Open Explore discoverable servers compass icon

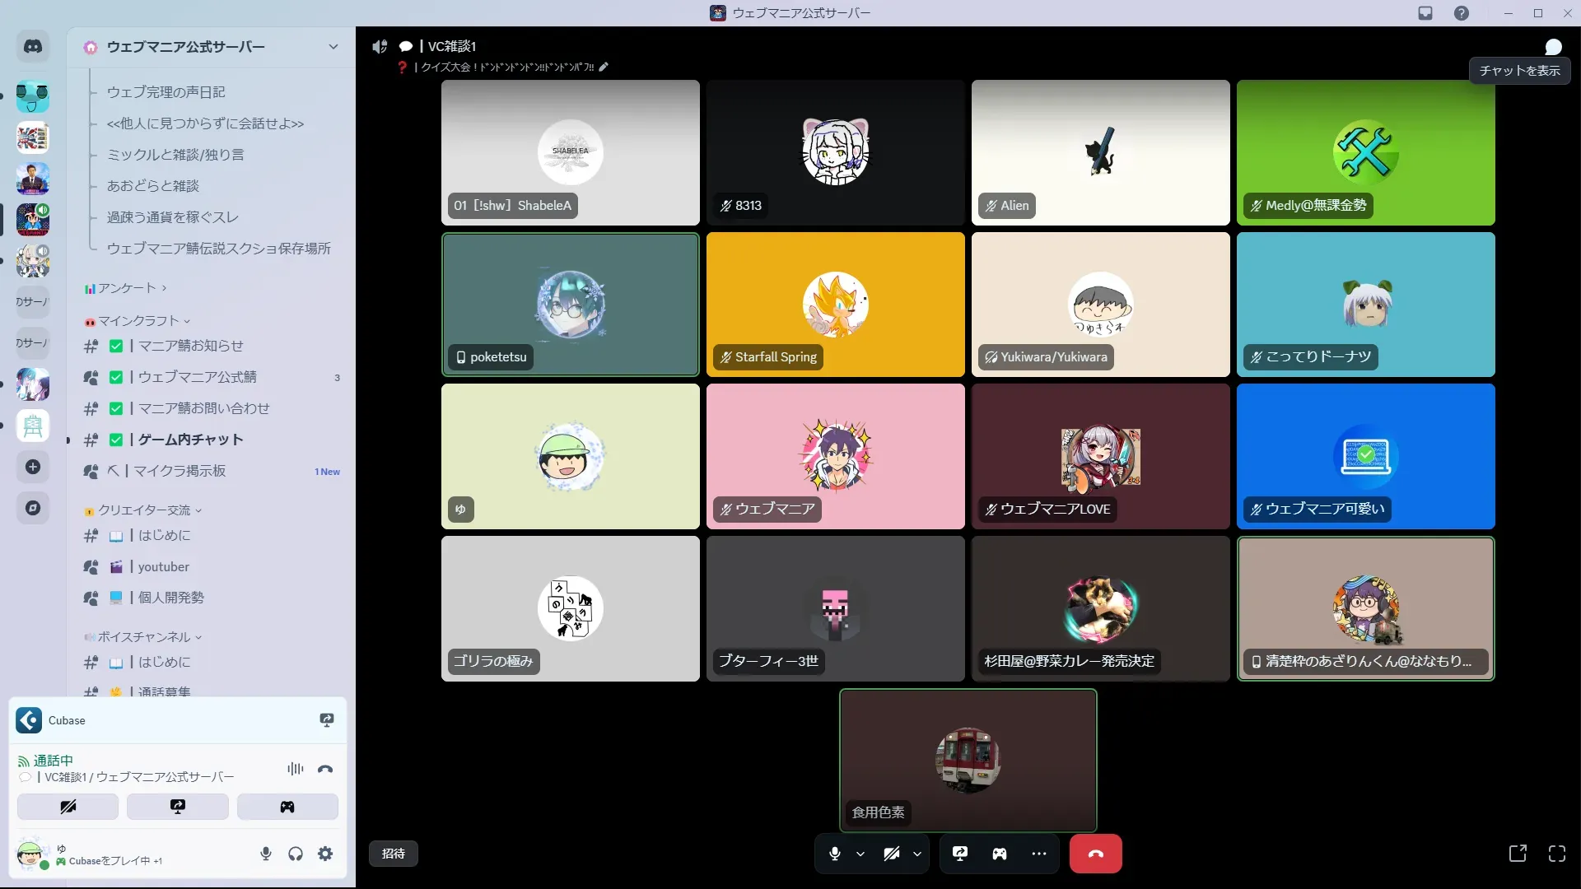tap(33, 508)
